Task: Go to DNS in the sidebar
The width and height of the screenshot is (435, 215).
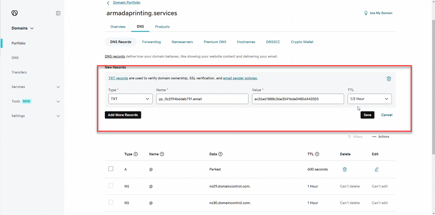Action: (15, 58)
